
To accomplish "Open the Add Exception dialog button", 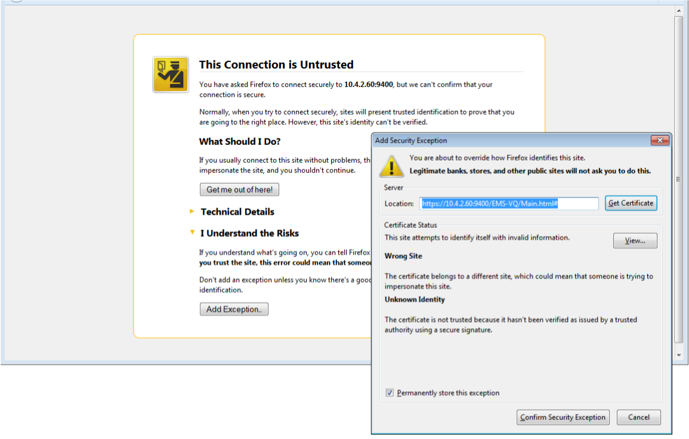I will [234, 309].
